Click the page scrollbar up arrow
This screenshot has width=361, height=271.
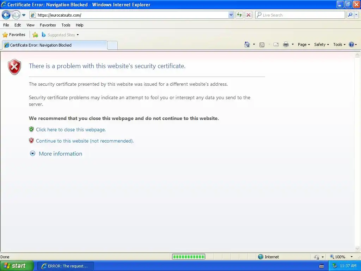(357, 55)
